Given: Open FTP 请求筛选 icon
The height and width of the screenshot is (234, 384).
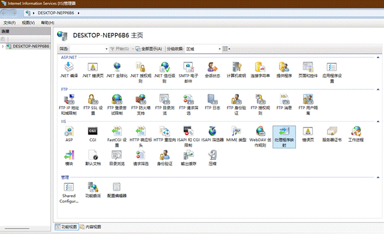Looking at the screenshot, I should 188,99.
